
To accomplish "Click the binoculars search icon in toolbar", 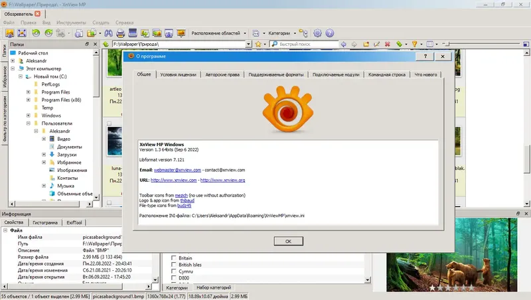I will pyautogui.click(x=108, y=33).
